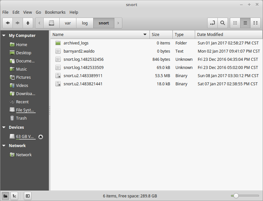Show Treeview in the sidebar
This screenshot has height=201, width=263.
click(14, 196)
